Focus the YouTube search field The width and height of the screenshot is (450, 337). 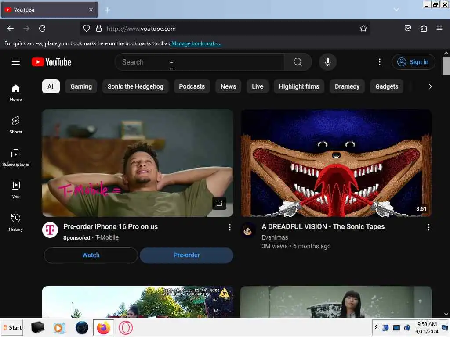200,62
